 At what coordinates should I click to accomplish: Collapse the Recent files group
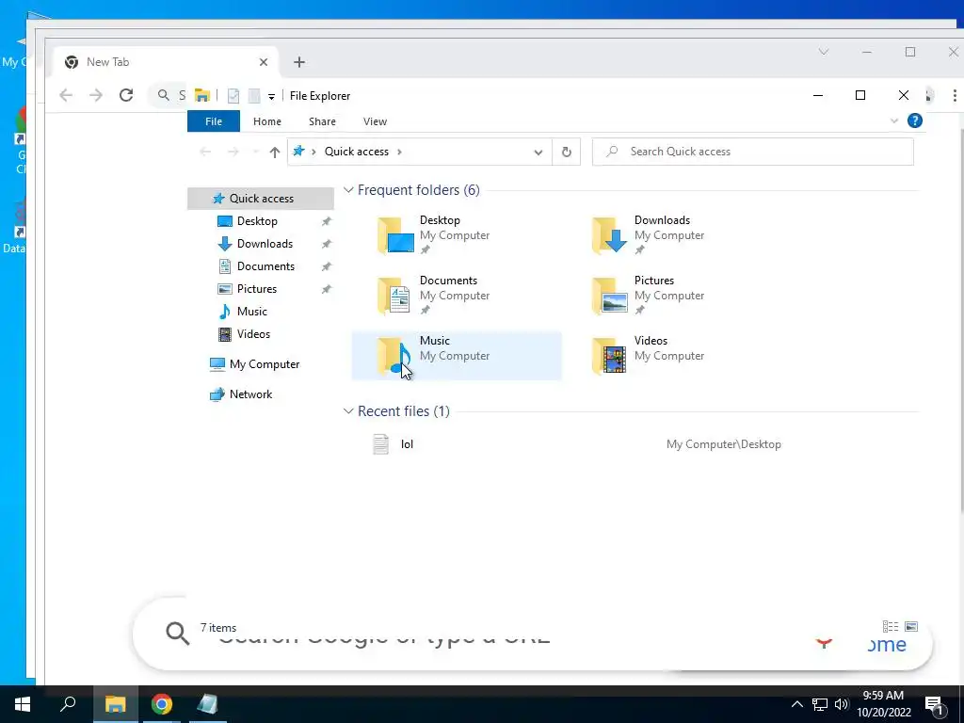348,410
